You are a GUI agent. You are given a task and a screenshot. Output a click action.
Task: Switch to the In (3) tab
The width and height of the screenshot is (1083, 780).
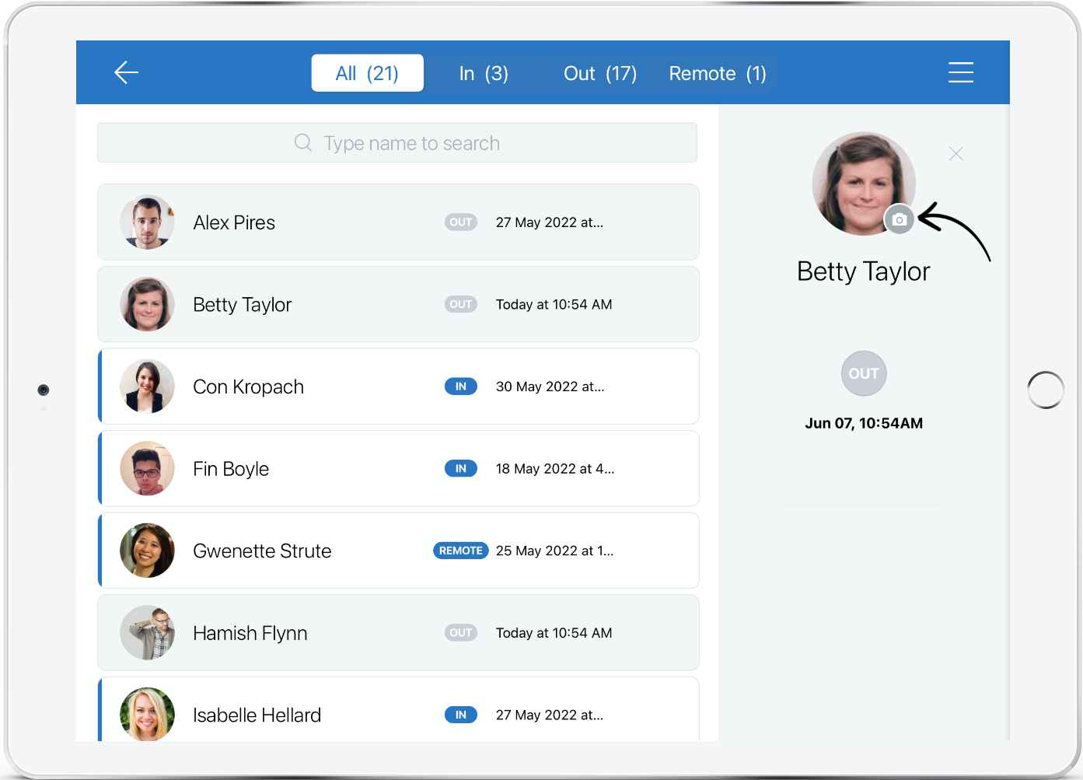click(484, 72)
